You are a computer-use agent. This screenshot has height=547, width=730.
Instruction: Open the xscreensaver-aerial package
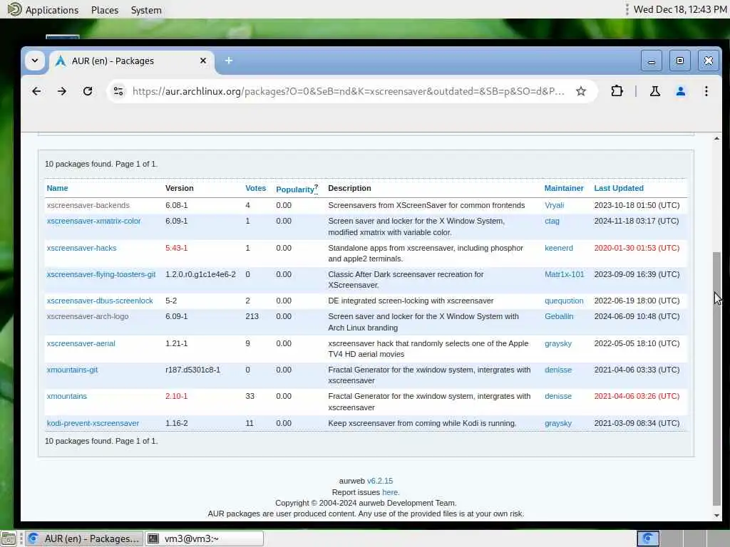[81, 343]
